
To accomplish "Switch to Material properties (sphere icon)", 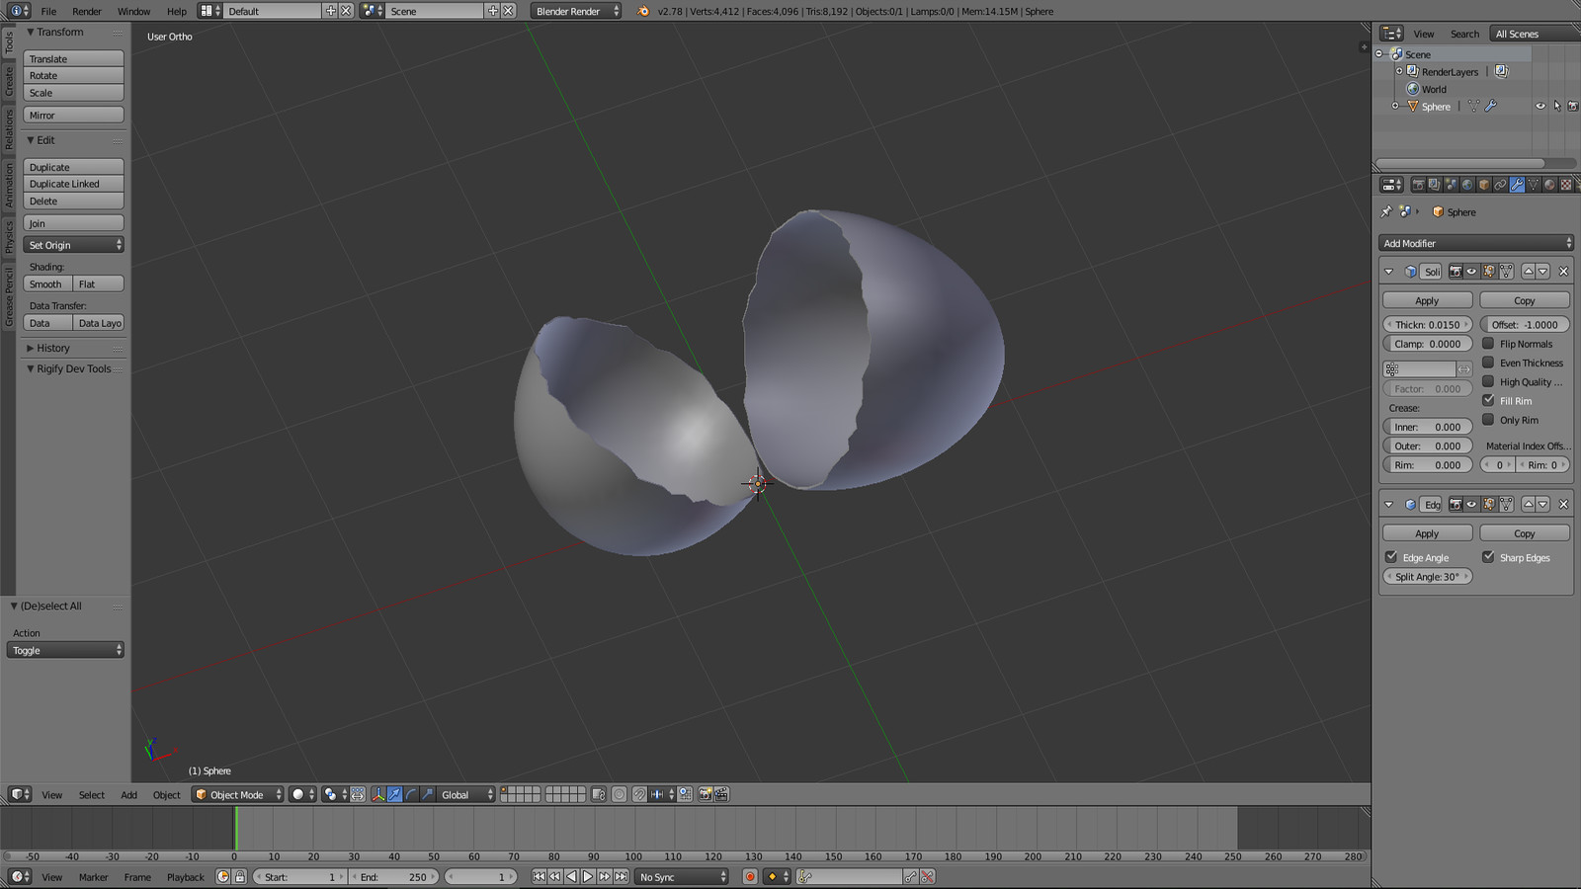I will coord(1549,185).
